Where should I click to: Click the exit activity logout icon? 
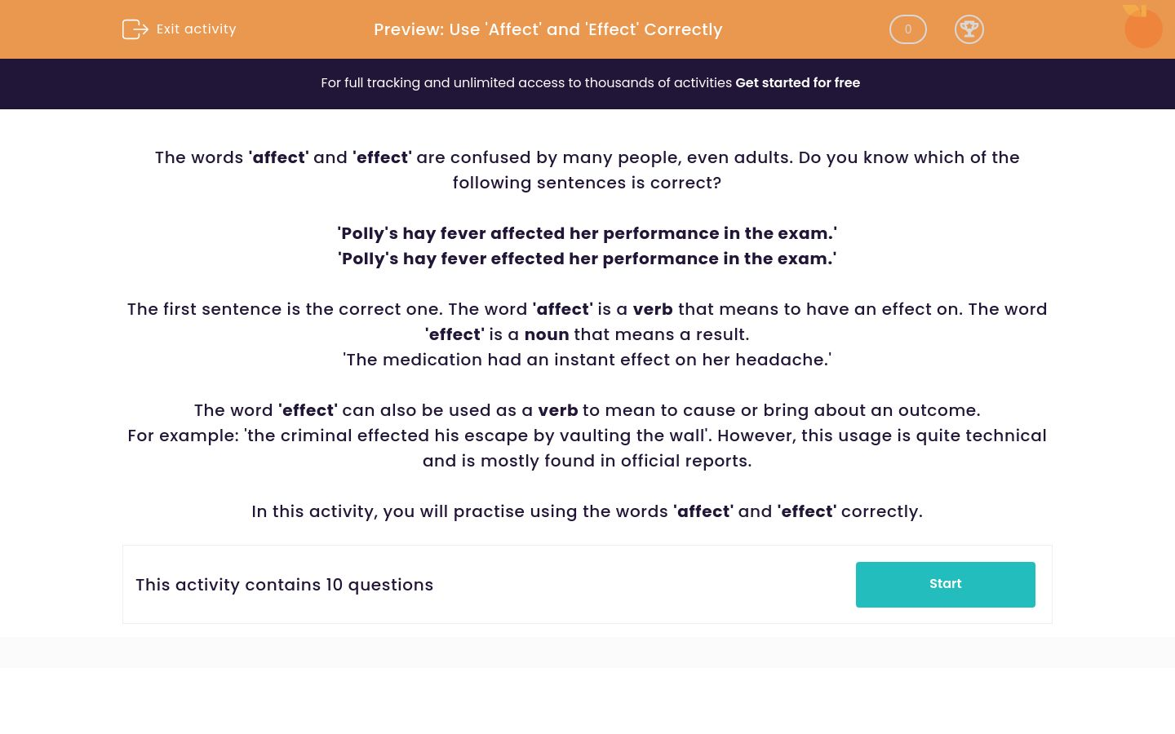135,29
